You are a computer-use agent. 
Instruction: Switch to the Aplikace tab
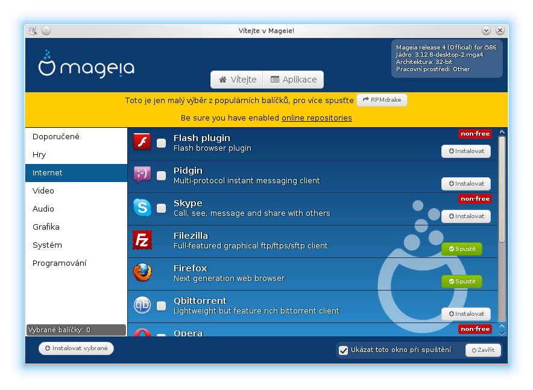[294, 80]
